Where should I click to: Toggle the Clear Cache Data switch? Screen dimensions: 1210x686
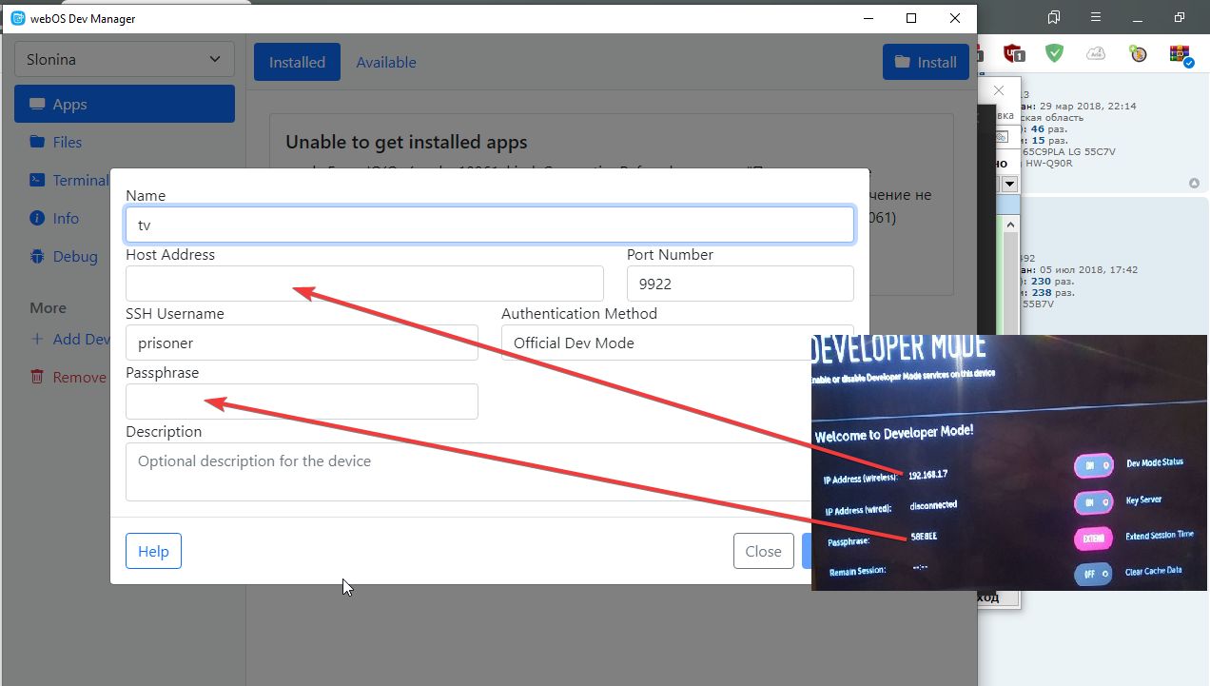click(1092, 574)
